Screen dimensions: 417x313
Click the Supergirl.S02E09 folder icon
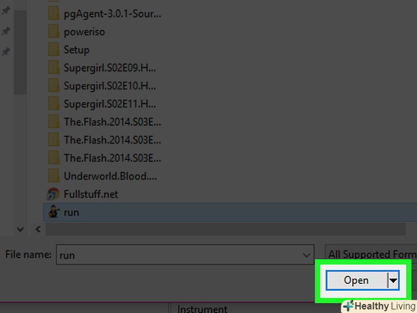coord(54,68)
